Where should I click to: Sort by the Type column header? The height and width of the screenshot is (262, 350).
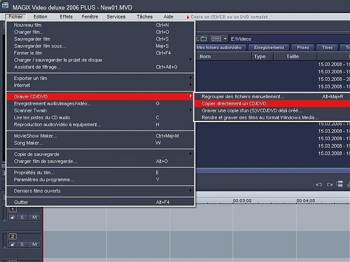[x=262, y=56]
